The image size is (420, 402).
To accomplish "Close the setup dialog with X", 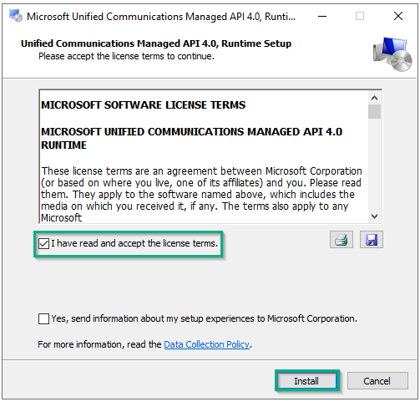I will 398,16.
